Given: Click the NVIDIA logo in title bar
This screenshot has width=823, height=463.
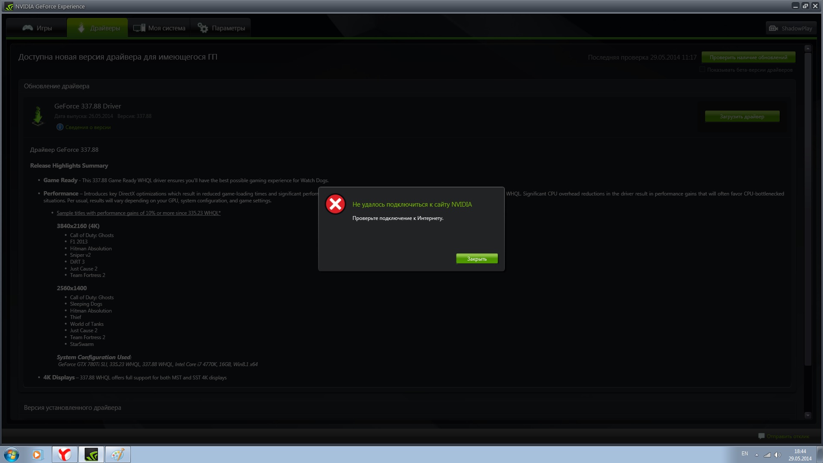Looking at the screenshot, I should (x=9, y=6).
